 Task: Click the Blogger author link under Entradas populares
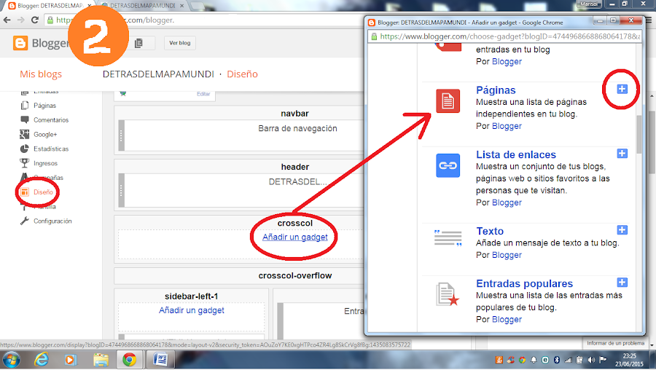507,320
